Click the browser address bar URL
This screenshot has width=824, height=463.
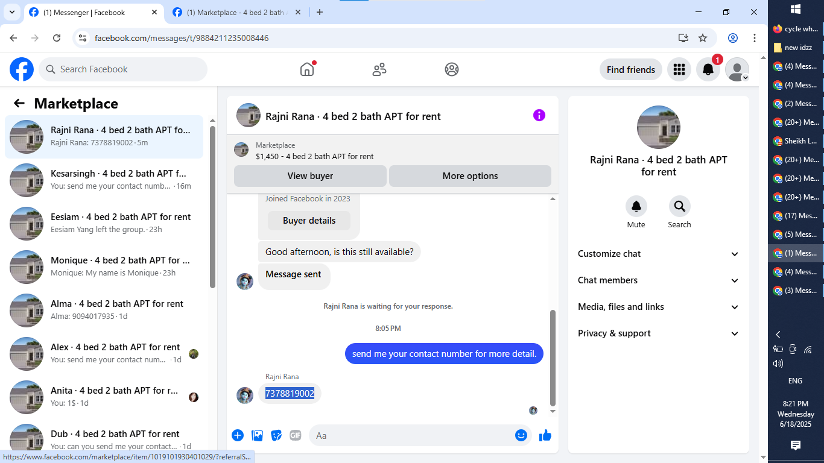182,38
